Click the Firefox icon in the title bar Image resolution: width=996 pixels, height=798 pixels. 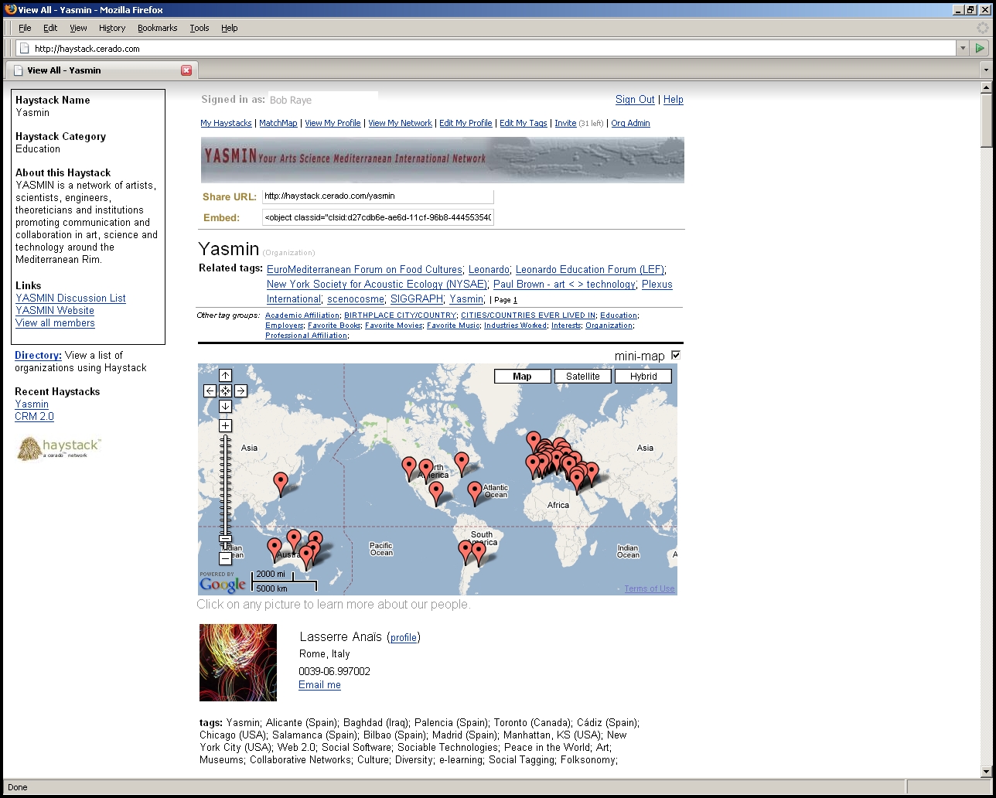coord(10,9)
